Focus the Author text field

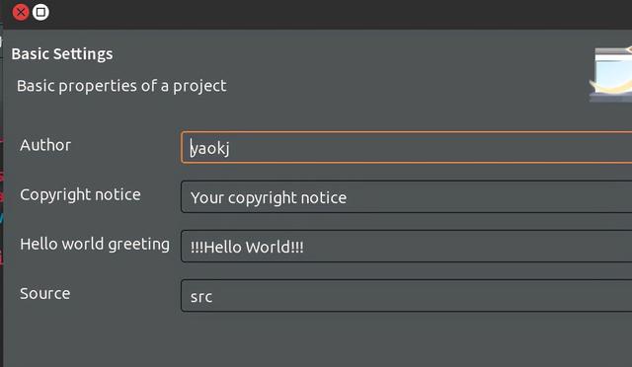[406, 147]
